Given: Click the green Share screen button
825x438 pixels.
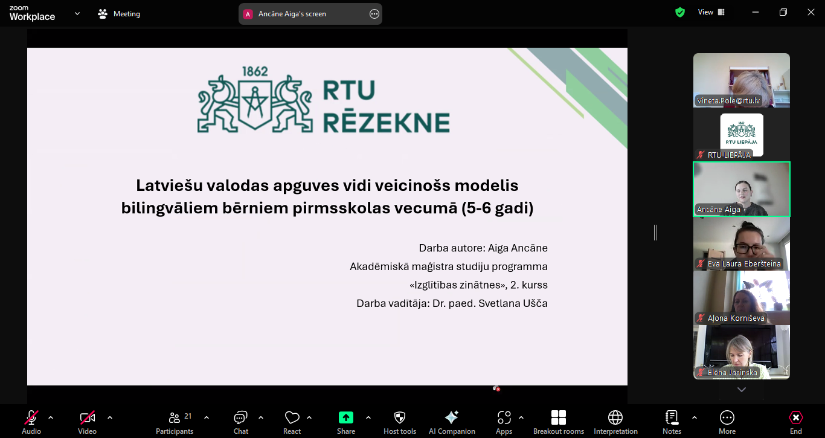Looking at the screenshot, I should click(346, 422).
